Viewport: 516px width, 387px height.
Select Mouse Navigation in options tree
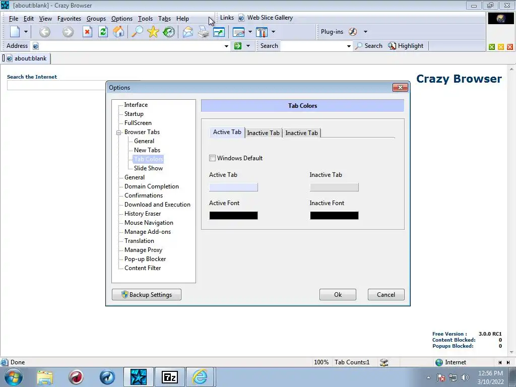pos(149,223)
